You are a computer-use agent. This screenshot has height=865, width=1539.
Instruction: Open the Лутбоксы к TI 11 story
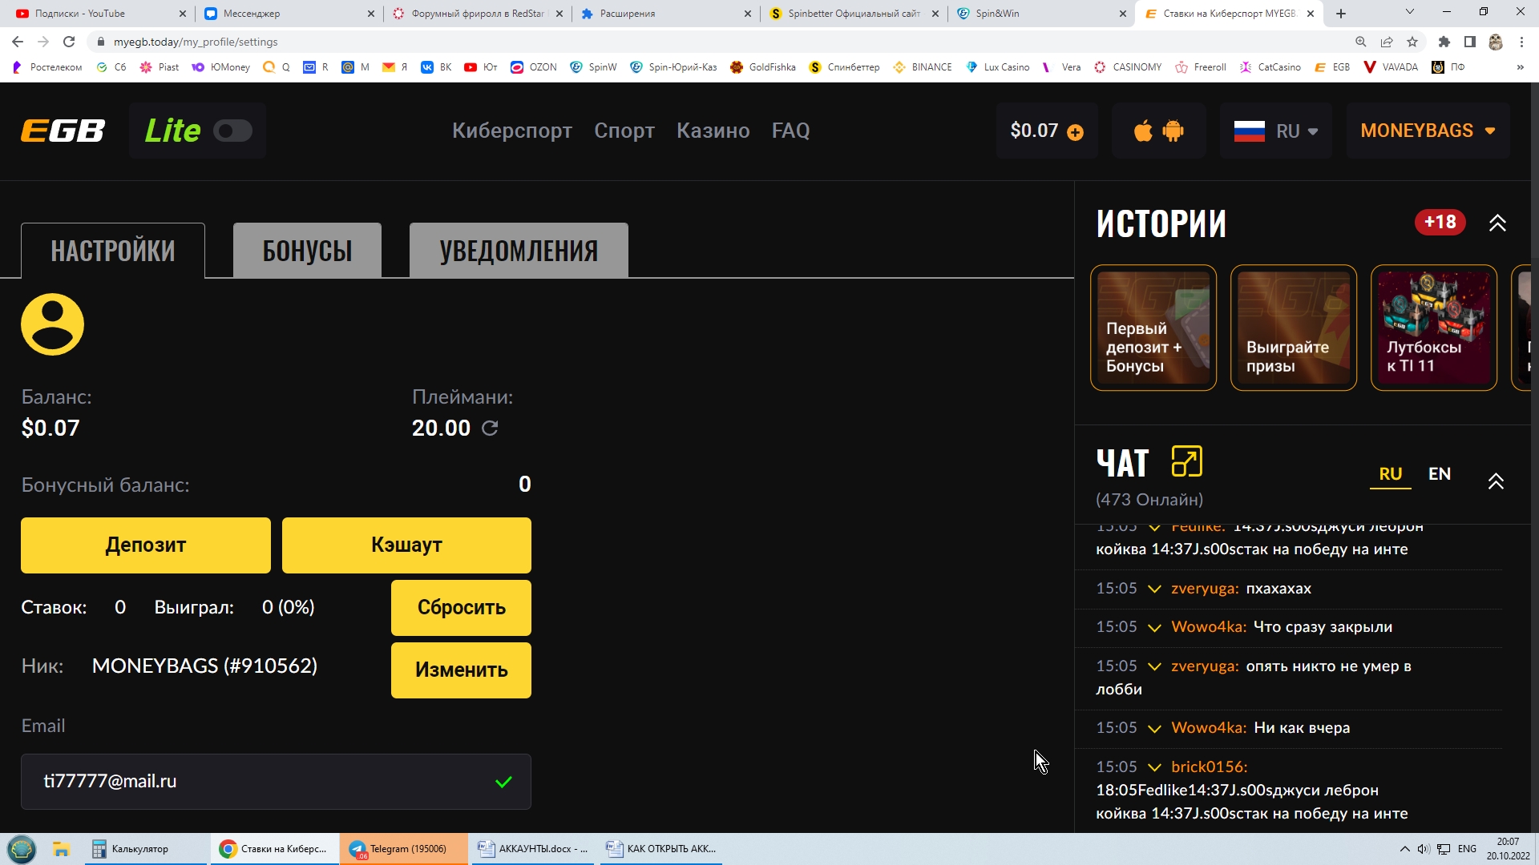[x=1434, y=328]
